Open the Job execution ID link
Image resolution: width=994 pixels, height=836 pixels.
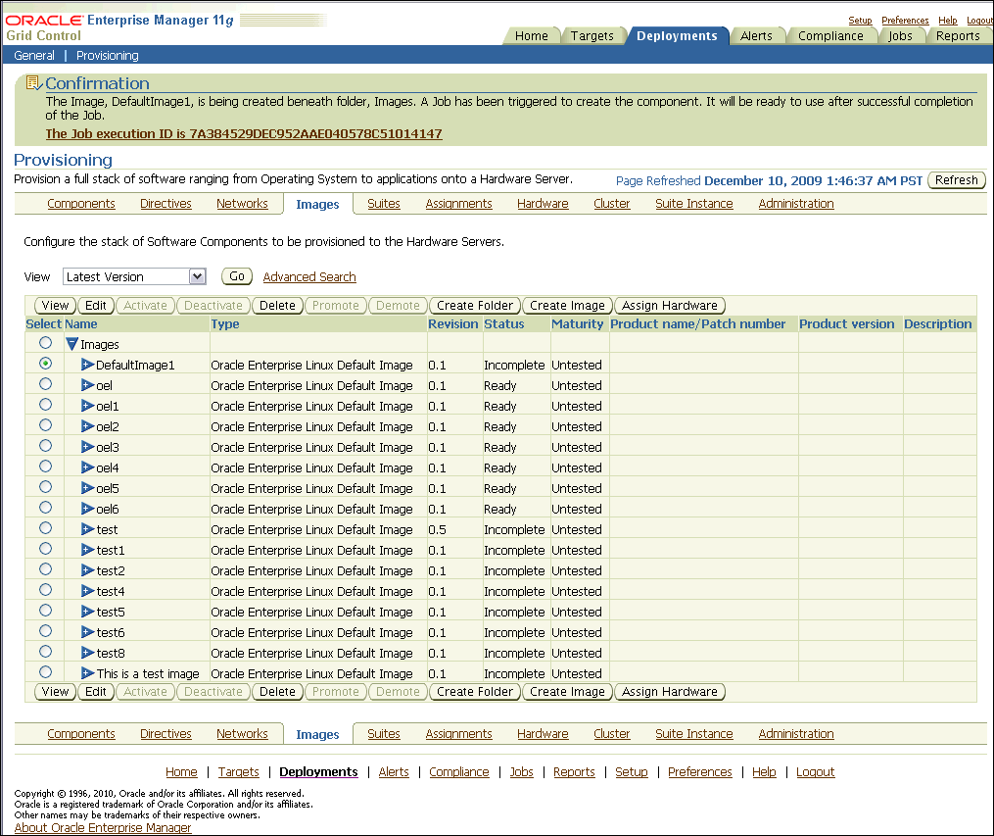click(x=244, y=134)
